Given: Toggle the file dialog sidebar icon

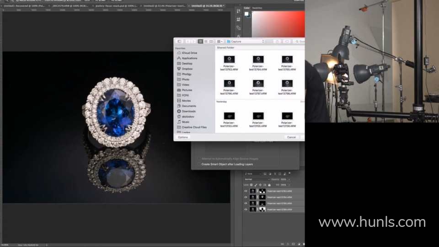Looking at the screenshot, I should tap(179, 42).
